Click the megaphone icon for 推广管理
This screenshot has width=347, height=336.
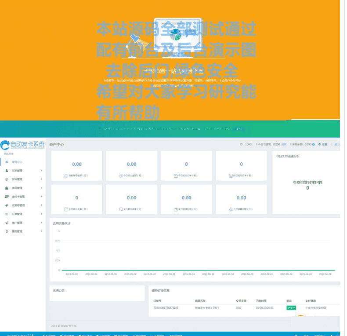coord(7,223)
